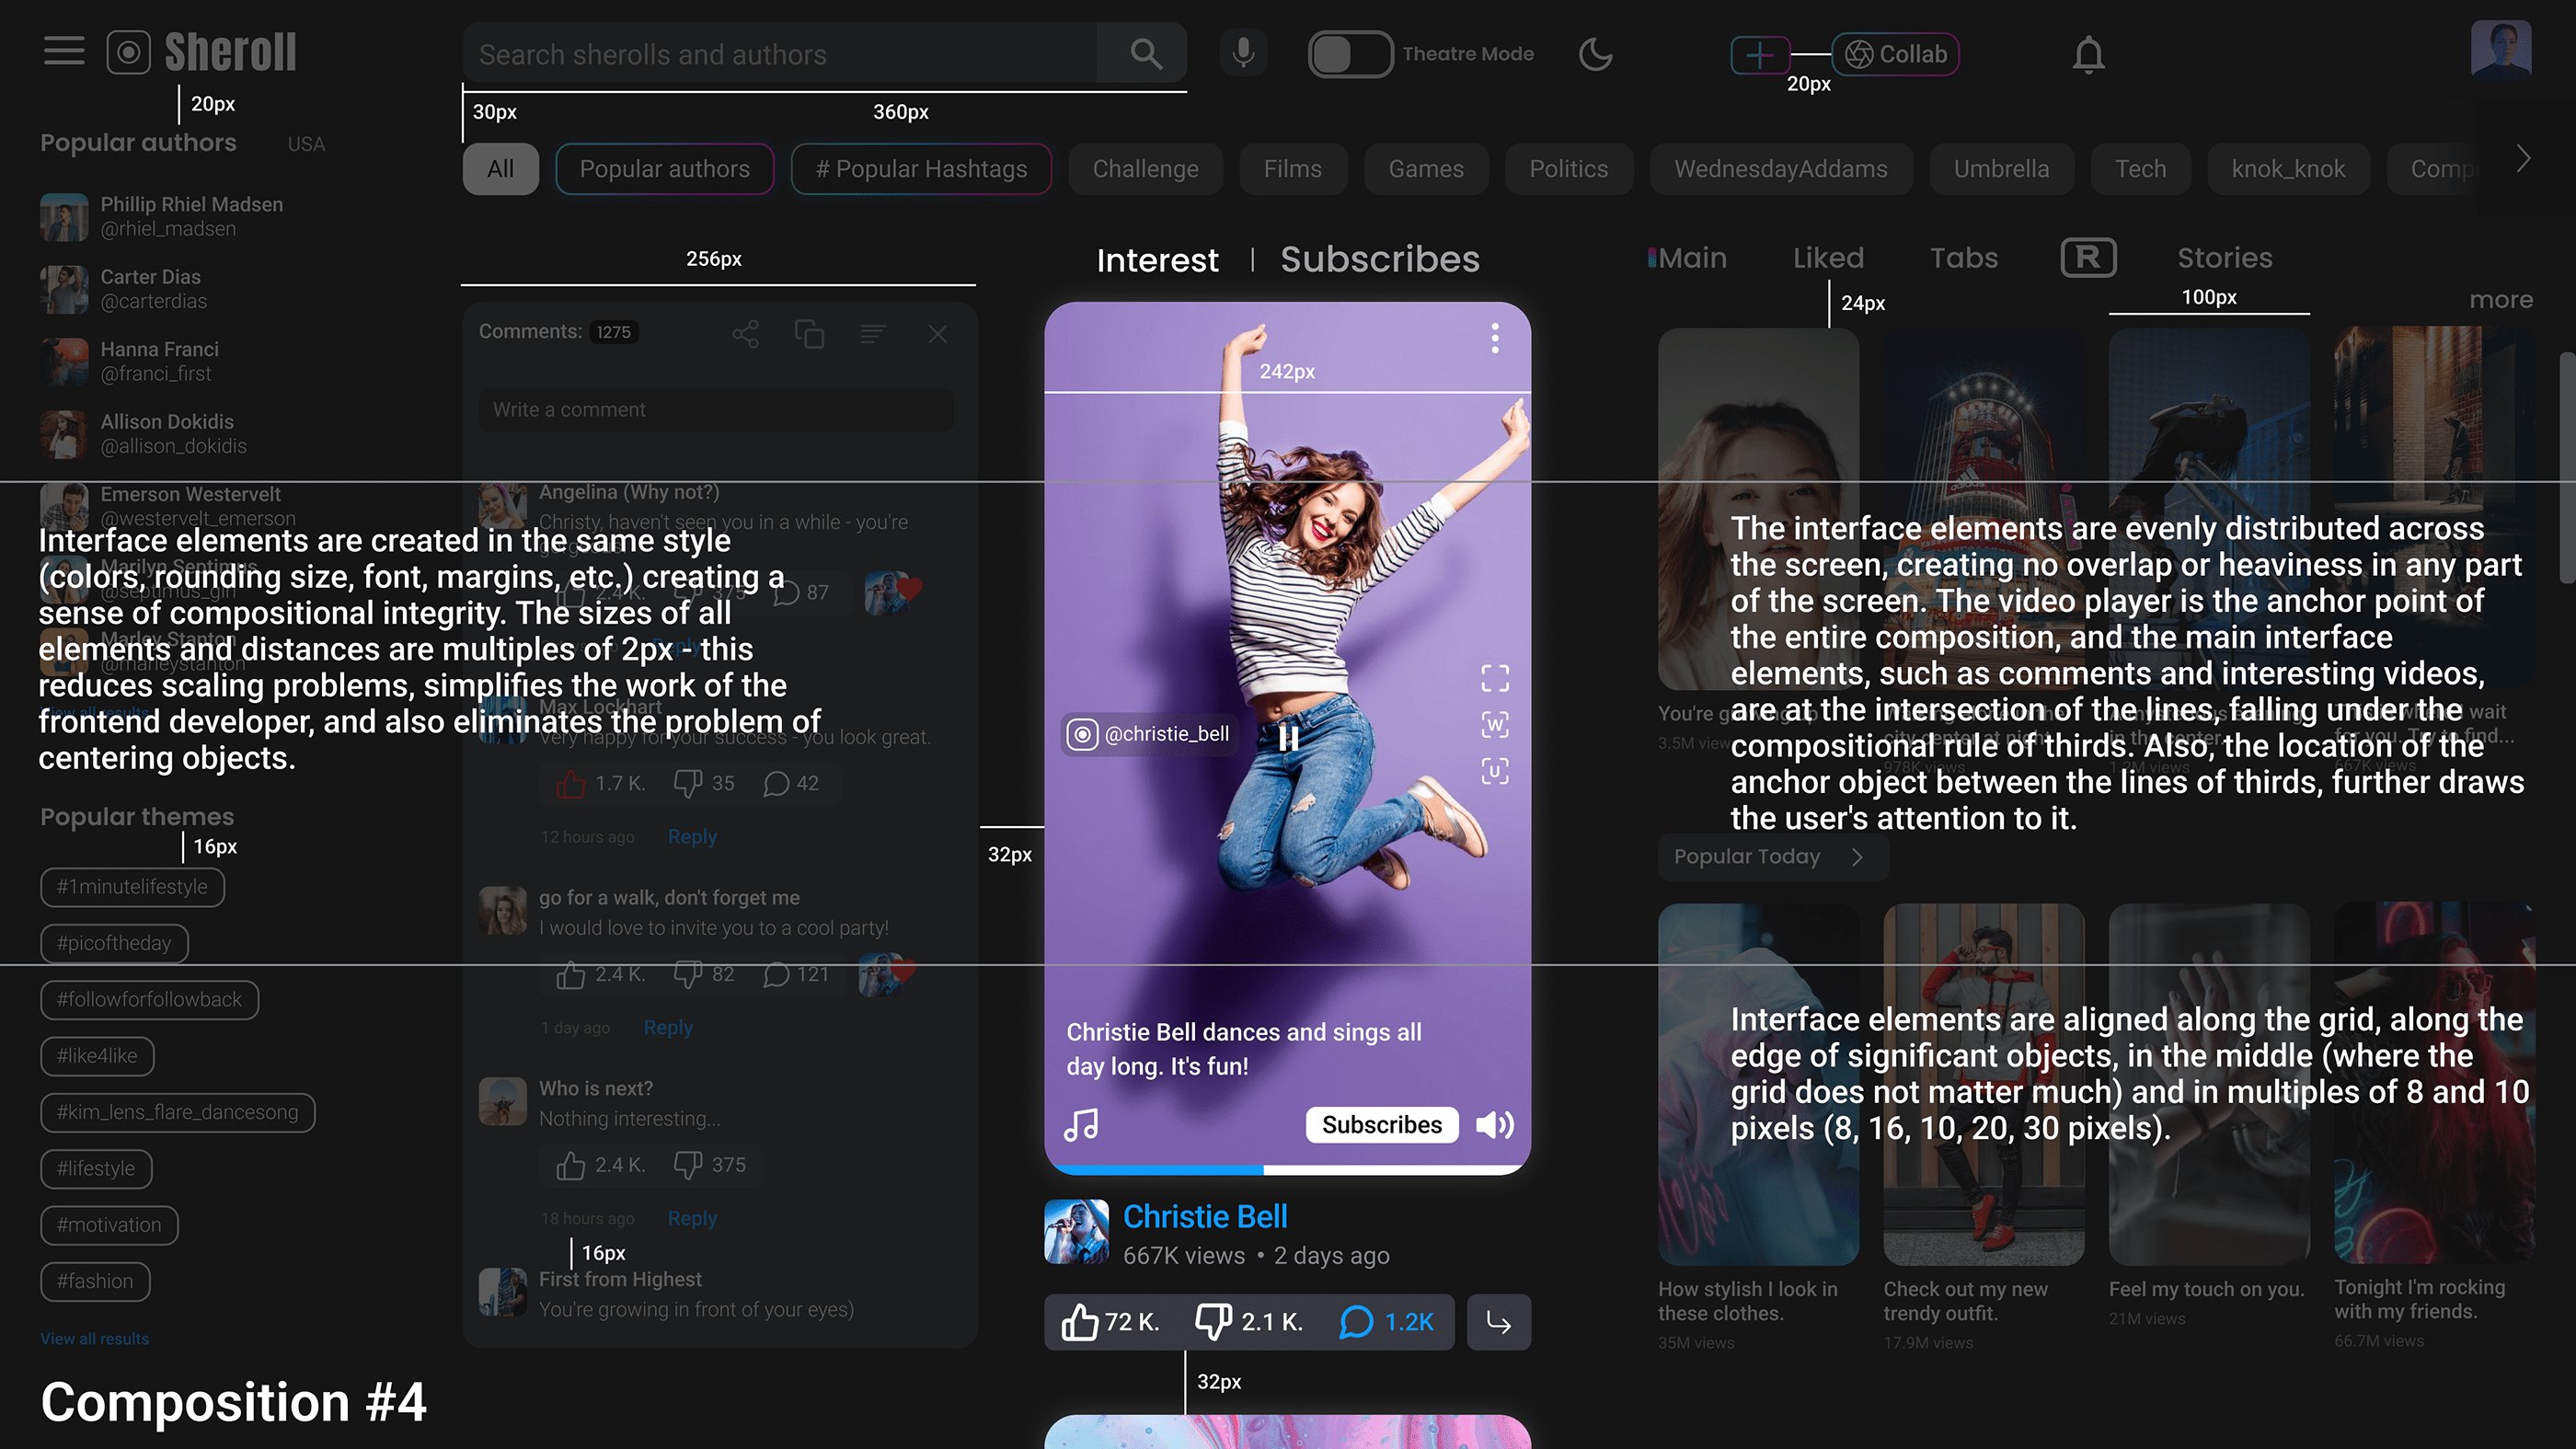Click View all results link

pos(94,1338)
